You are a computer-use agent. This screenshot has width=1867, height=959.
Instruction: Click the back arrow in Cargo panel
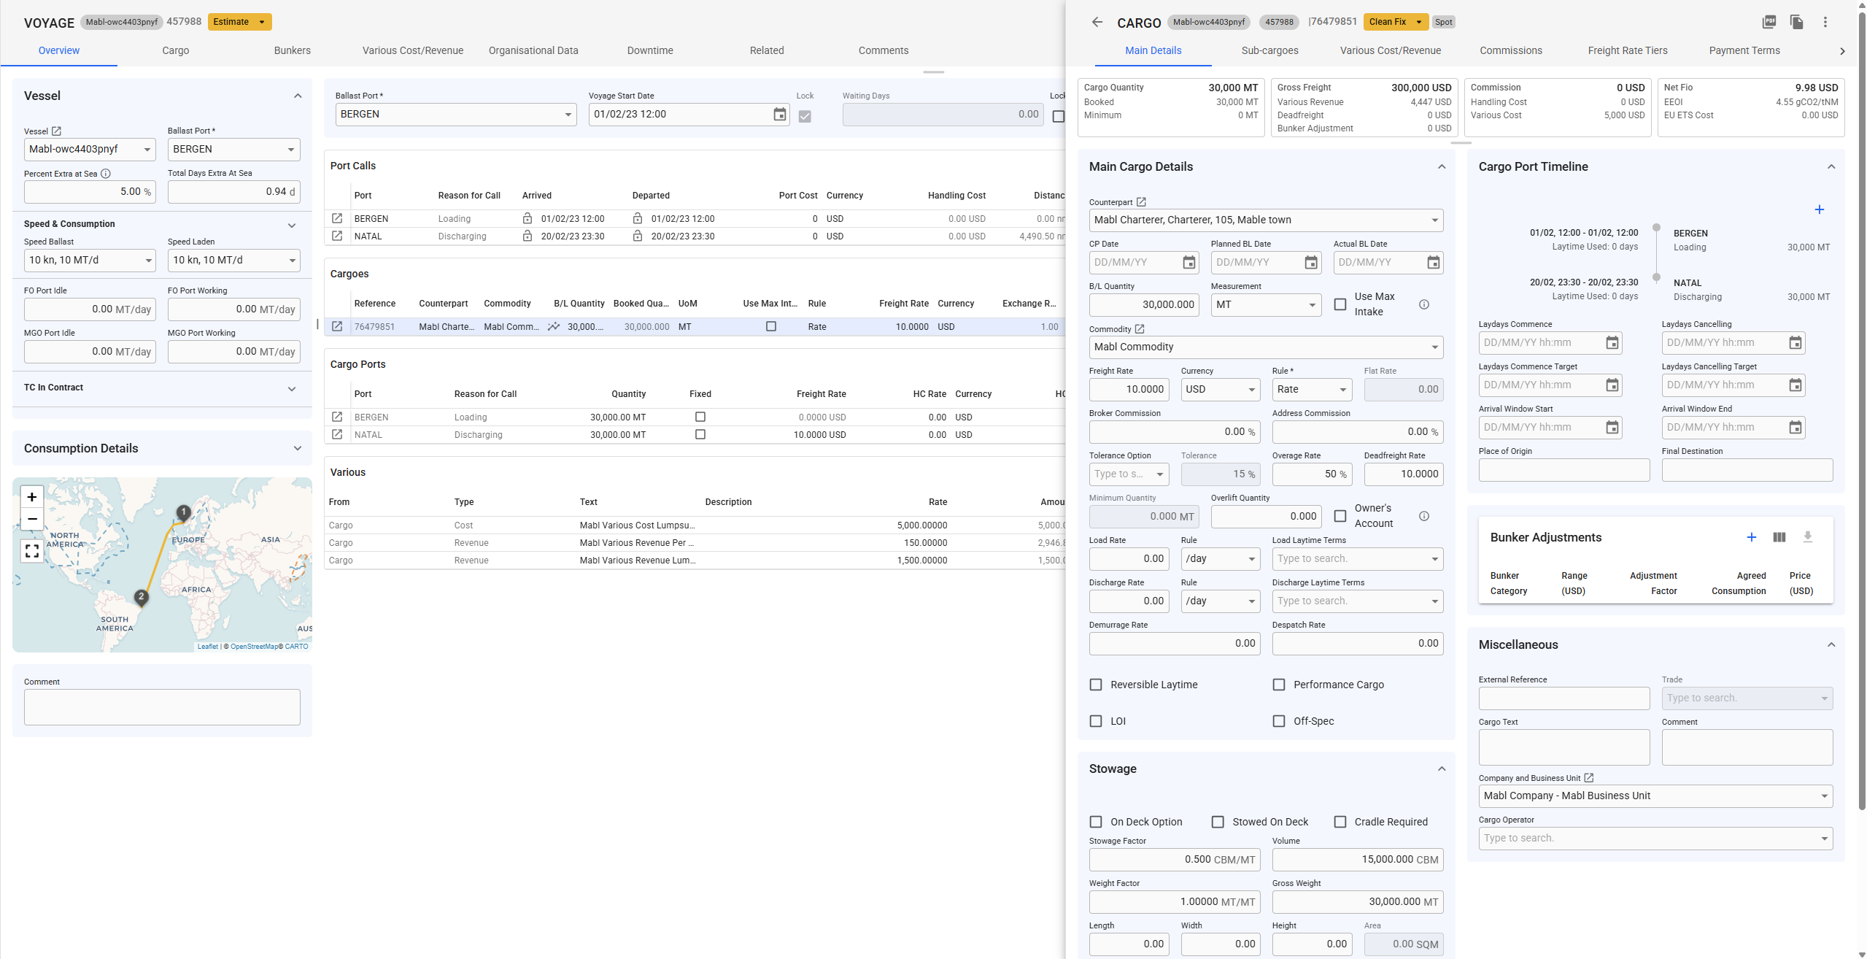[1097, 22]
